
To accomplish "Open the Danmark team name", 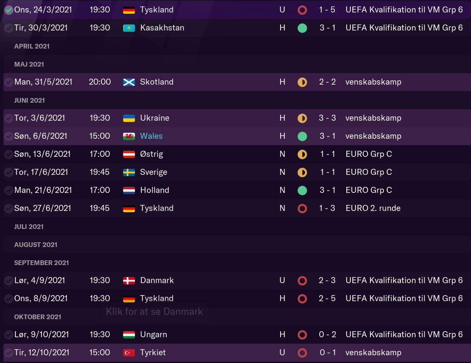I will [x=157, y=281].
